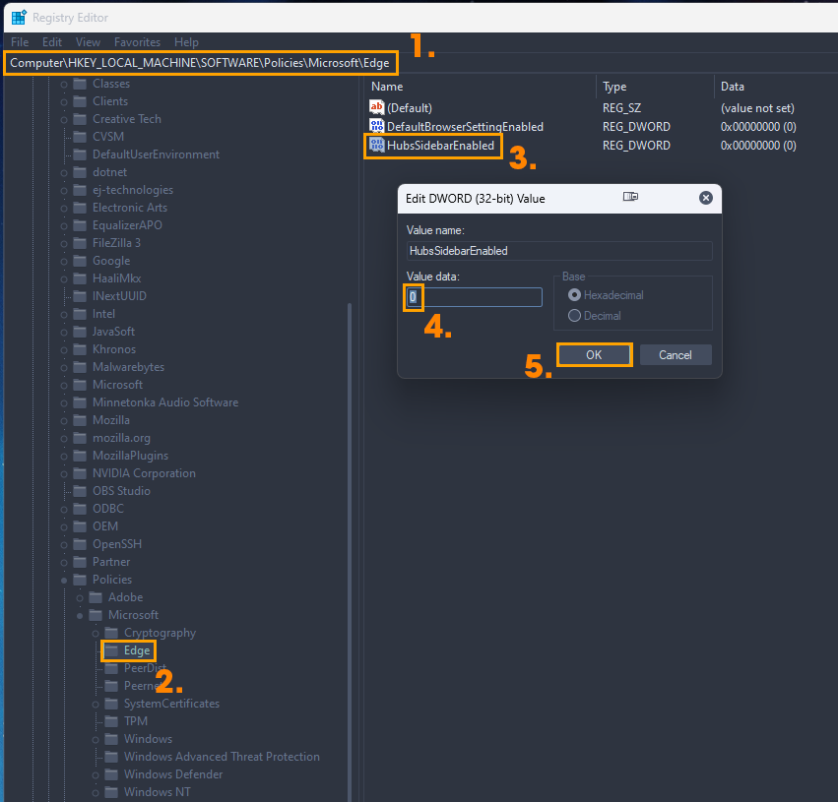This screenshot has width=838, height=802.
Task: Click the OBS Studio folder icon
Action: [x=80, y=491]
